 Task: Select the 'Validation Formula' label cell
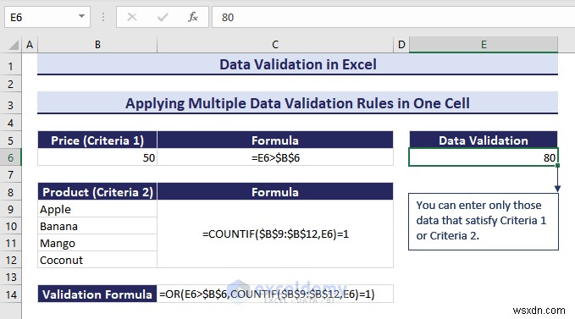click(x=97, y=294)
